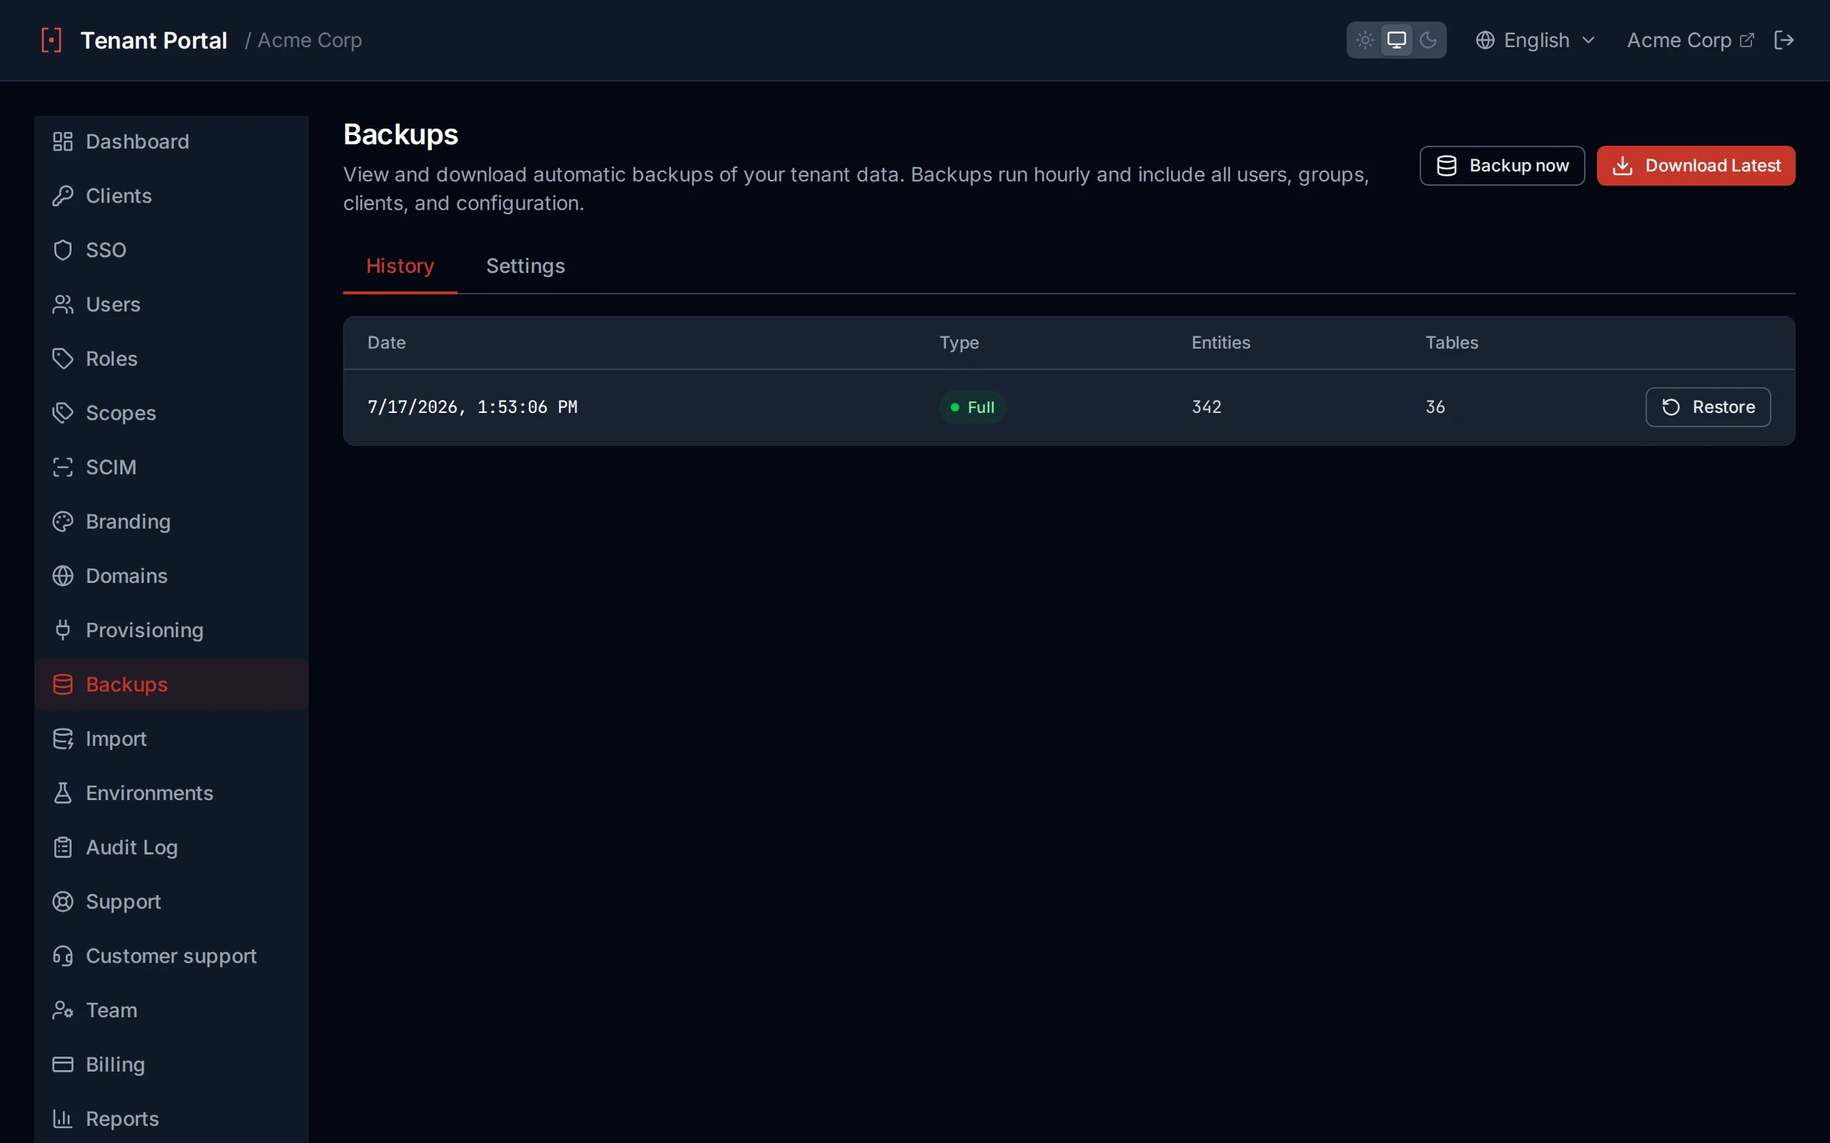Go to Clients in the sidebar

click(x=172, y=196)
